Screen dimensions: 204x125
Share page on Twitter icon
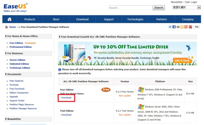coord(170,27)
